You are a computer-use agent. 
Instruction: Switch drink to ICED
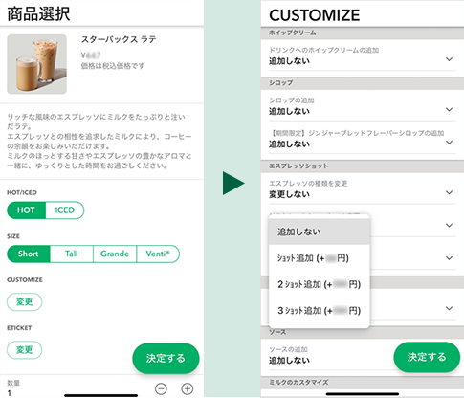point(65,210)
